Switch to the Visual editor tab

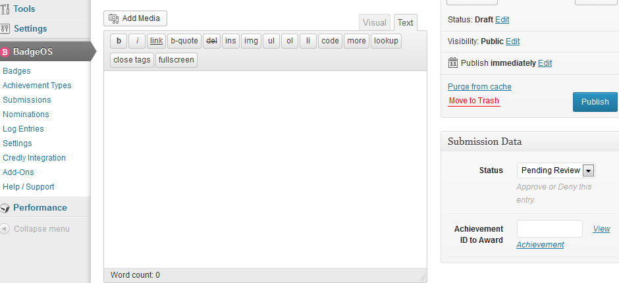(374, 22)
